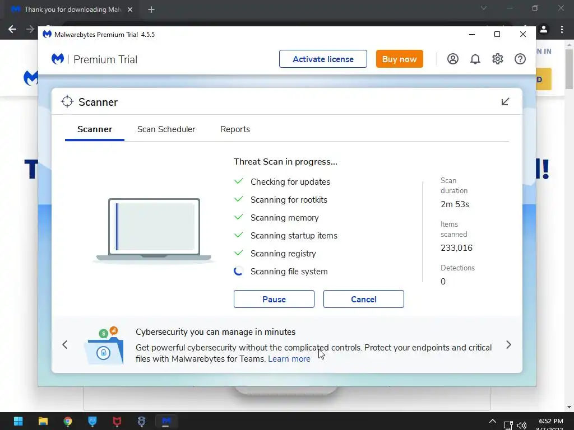Open the taskbar icon right of McAfee
574x430 pixels.
[142, 421]
